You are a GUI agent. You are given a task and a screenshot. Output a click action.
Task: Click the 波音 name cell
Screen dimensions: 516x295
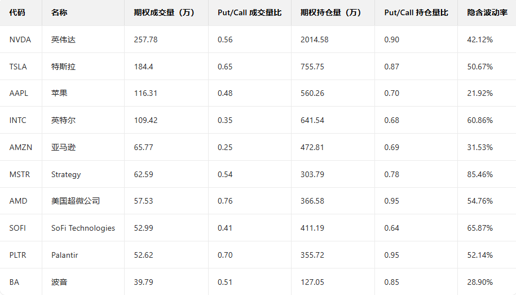coord(59,282)
